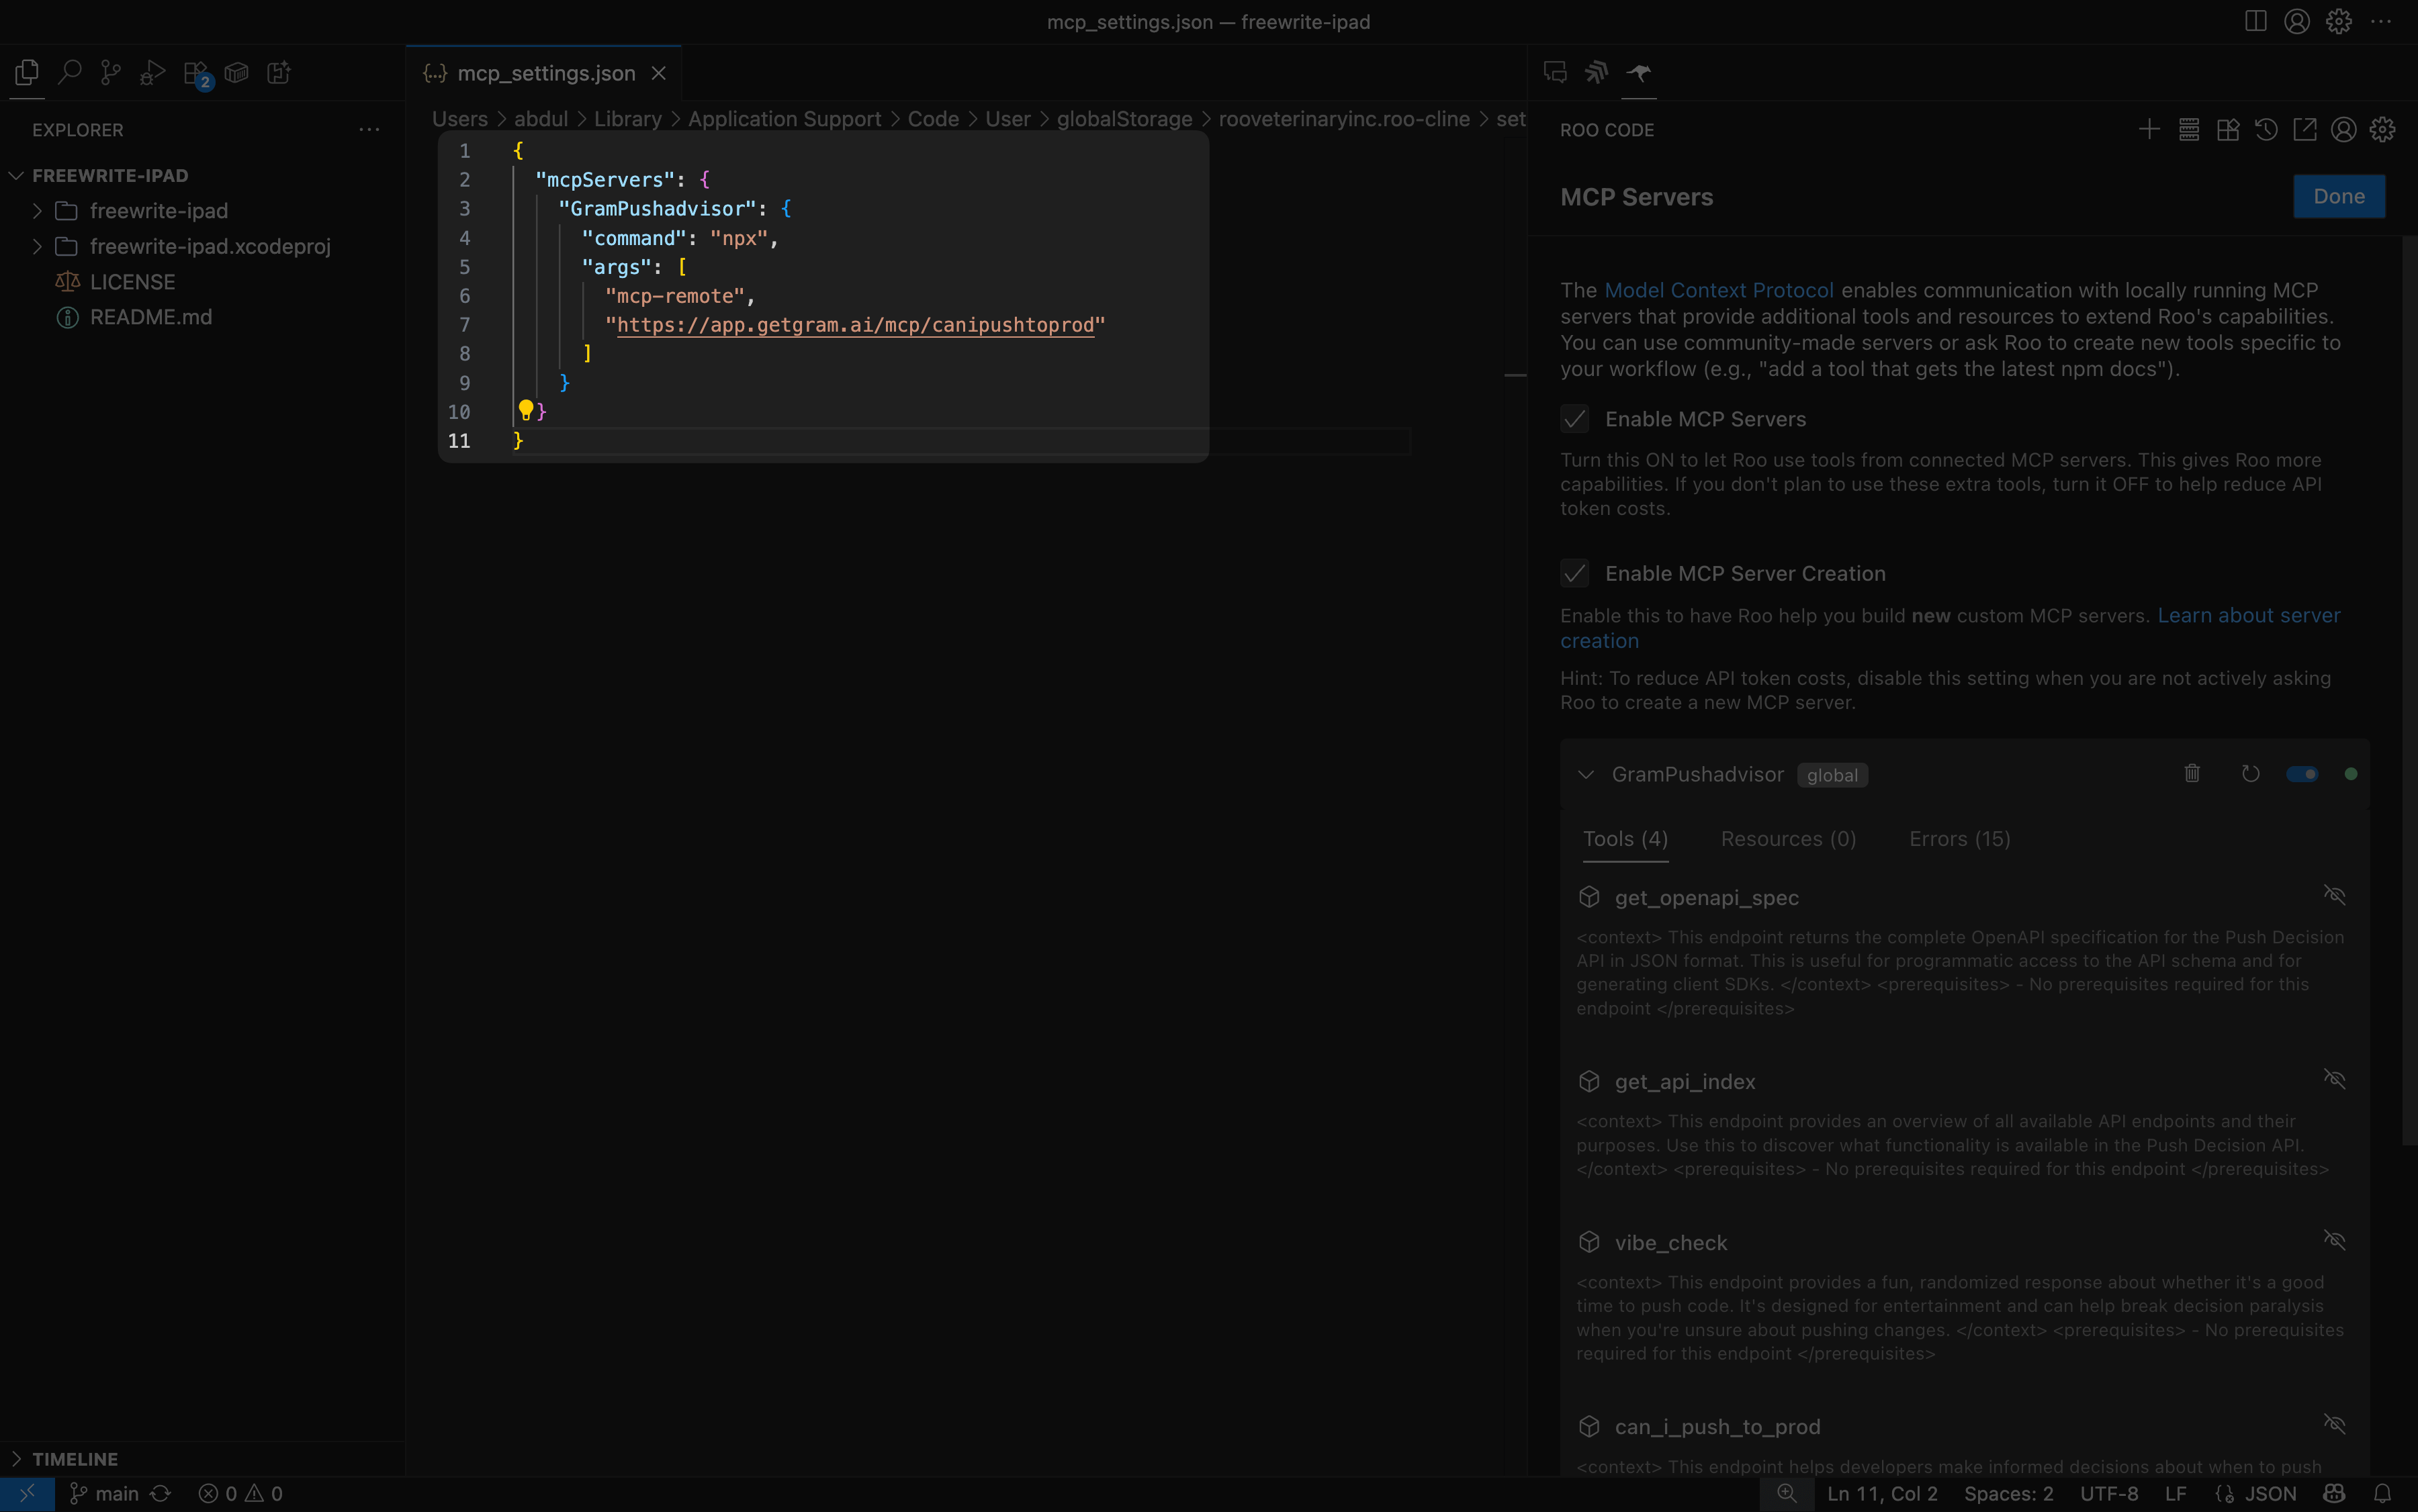Open Explorer more actions ellipsis
The height and width of the screenshot is (1512, 2418).
369,129
